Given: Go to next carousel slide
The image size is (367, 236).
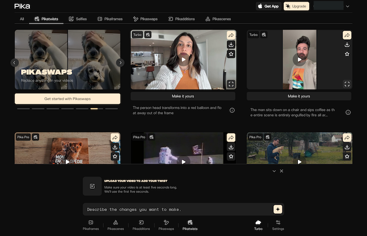Looking at the screenshot, I should (x=120, y=62).
